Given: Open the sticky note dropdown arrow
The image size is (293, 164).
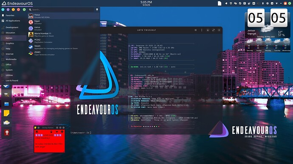Looking at the screenshot, I should (x=57, y=131).
